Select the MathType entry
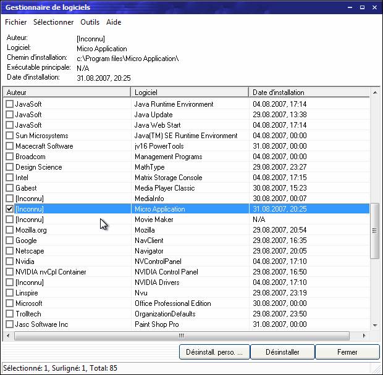This screenshot has width=383, height=375. tap(149, 167)
